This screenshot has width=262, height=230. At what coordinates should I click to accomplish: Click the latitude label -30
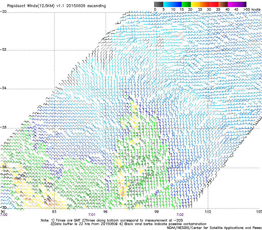click(x=3, y=208)
